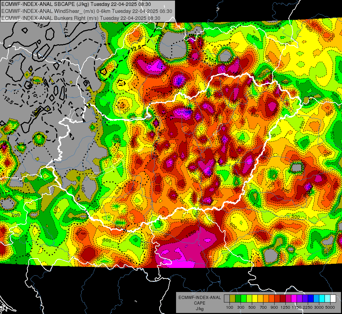The image size is (342, 314).
Task: Click the 3000 tick label in legend
Action: (319, 307)
